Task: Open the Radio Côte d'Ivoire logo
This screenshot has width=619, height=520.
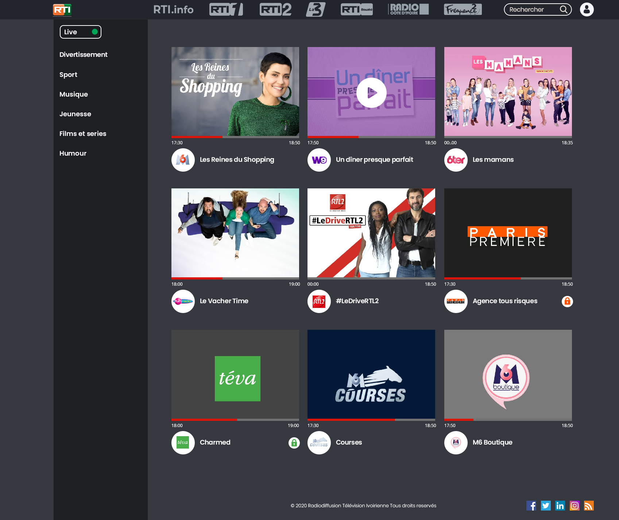Action: click(409, 9)
